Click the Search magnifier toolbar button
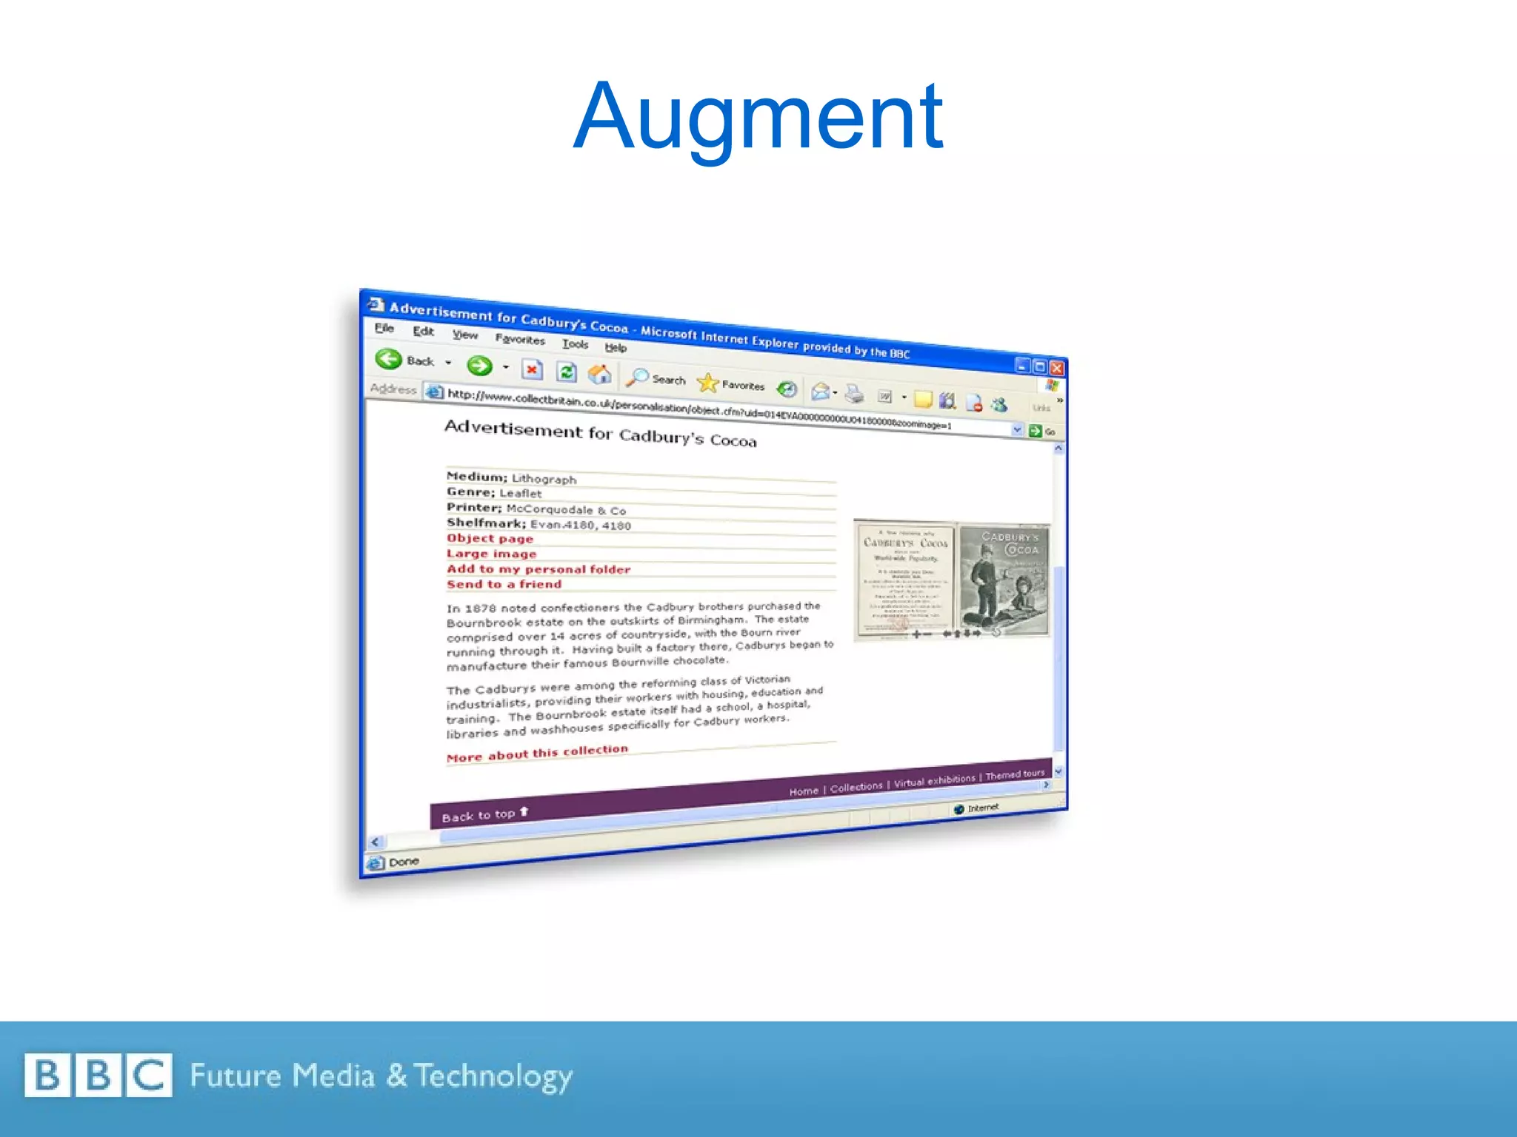1517x1137 pixels. pyautogui.click(x=656, y=378)
